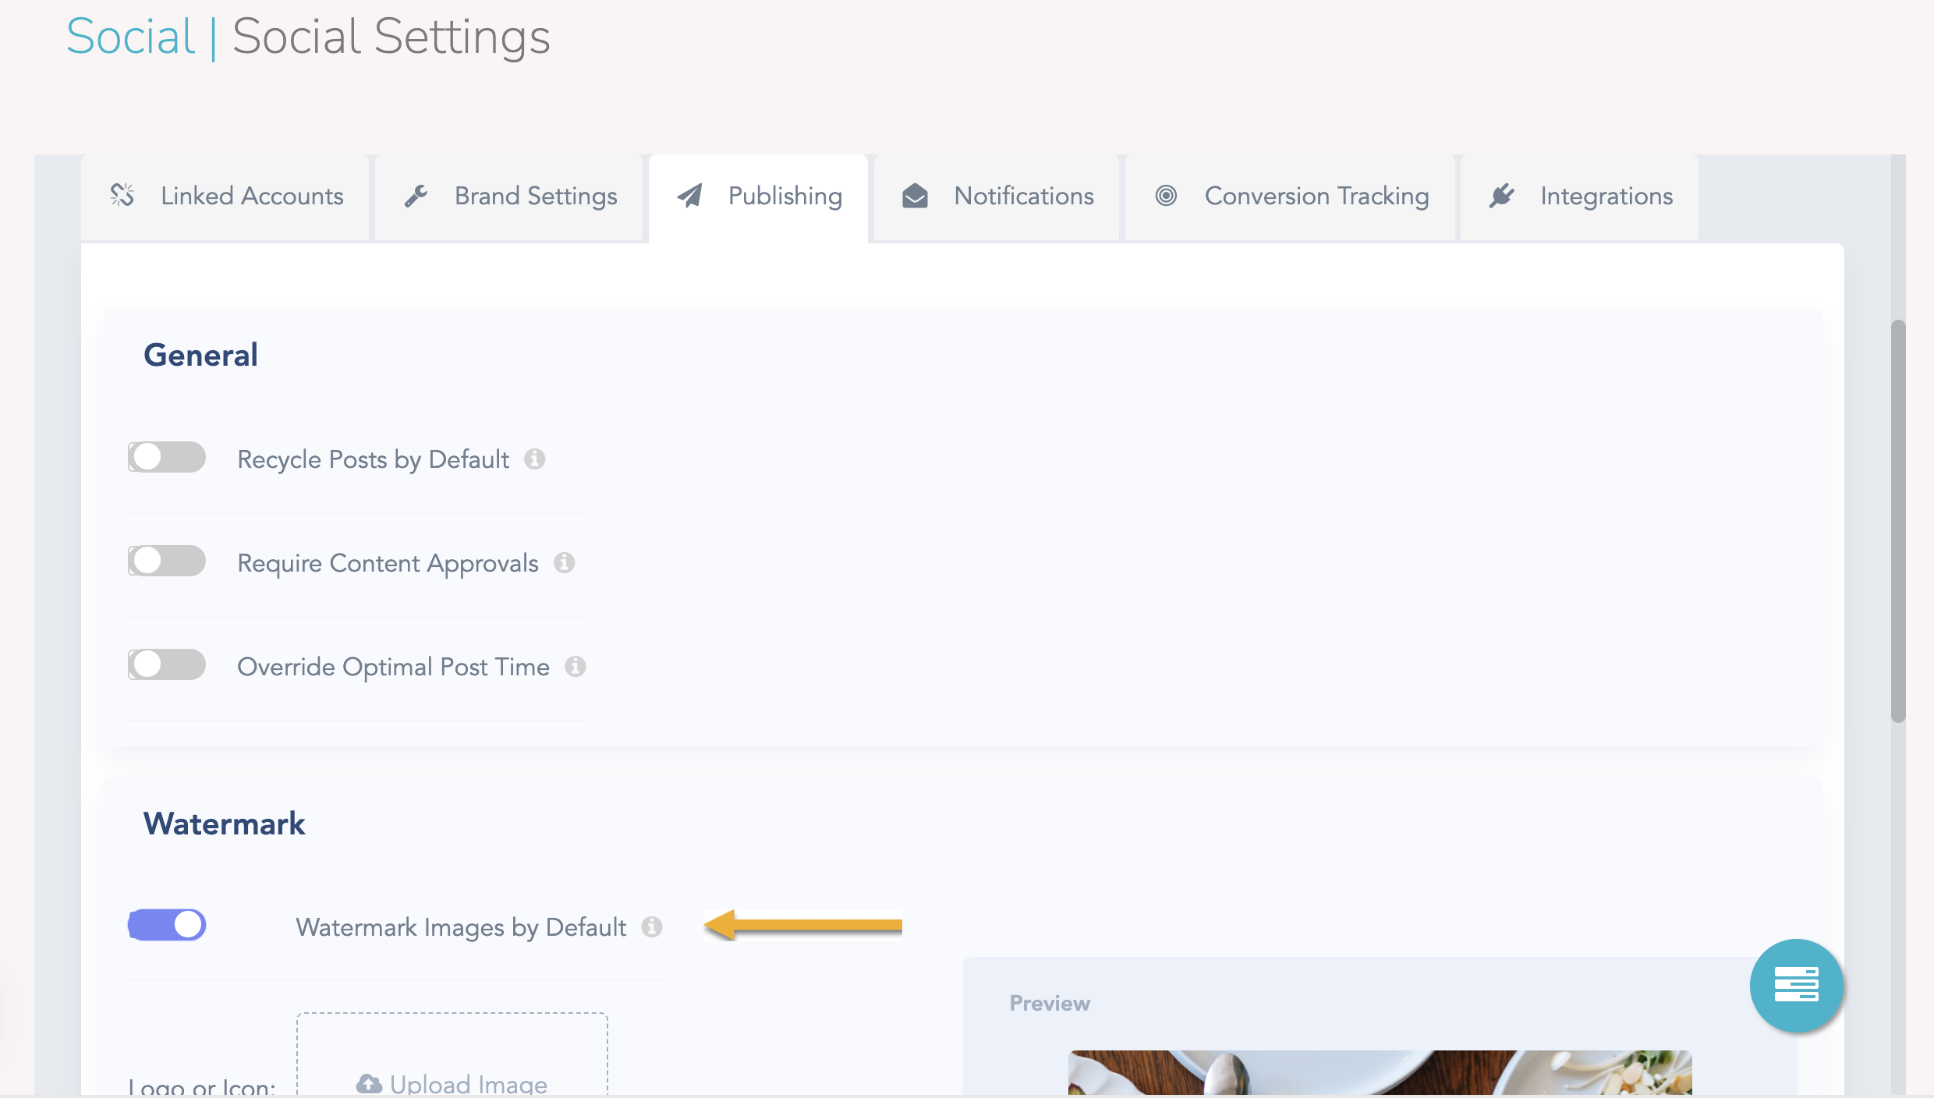Click the Upload Image button
The image size is (1934, 1098).
(x=452, y=1082)
